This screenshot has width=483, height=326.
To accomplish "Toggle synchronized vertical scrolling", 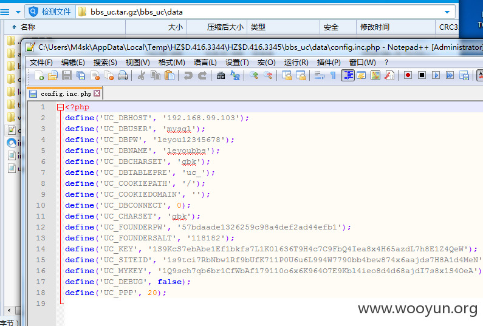I will coord(287,75).
